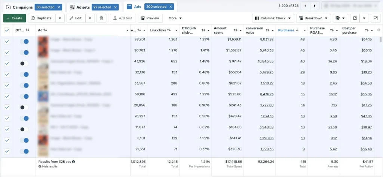
Task: Go to next page of results
Action: (315, 6)
